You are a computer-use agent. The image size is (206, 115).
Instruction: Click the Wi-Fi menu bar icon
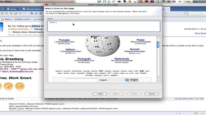[164, 1]
